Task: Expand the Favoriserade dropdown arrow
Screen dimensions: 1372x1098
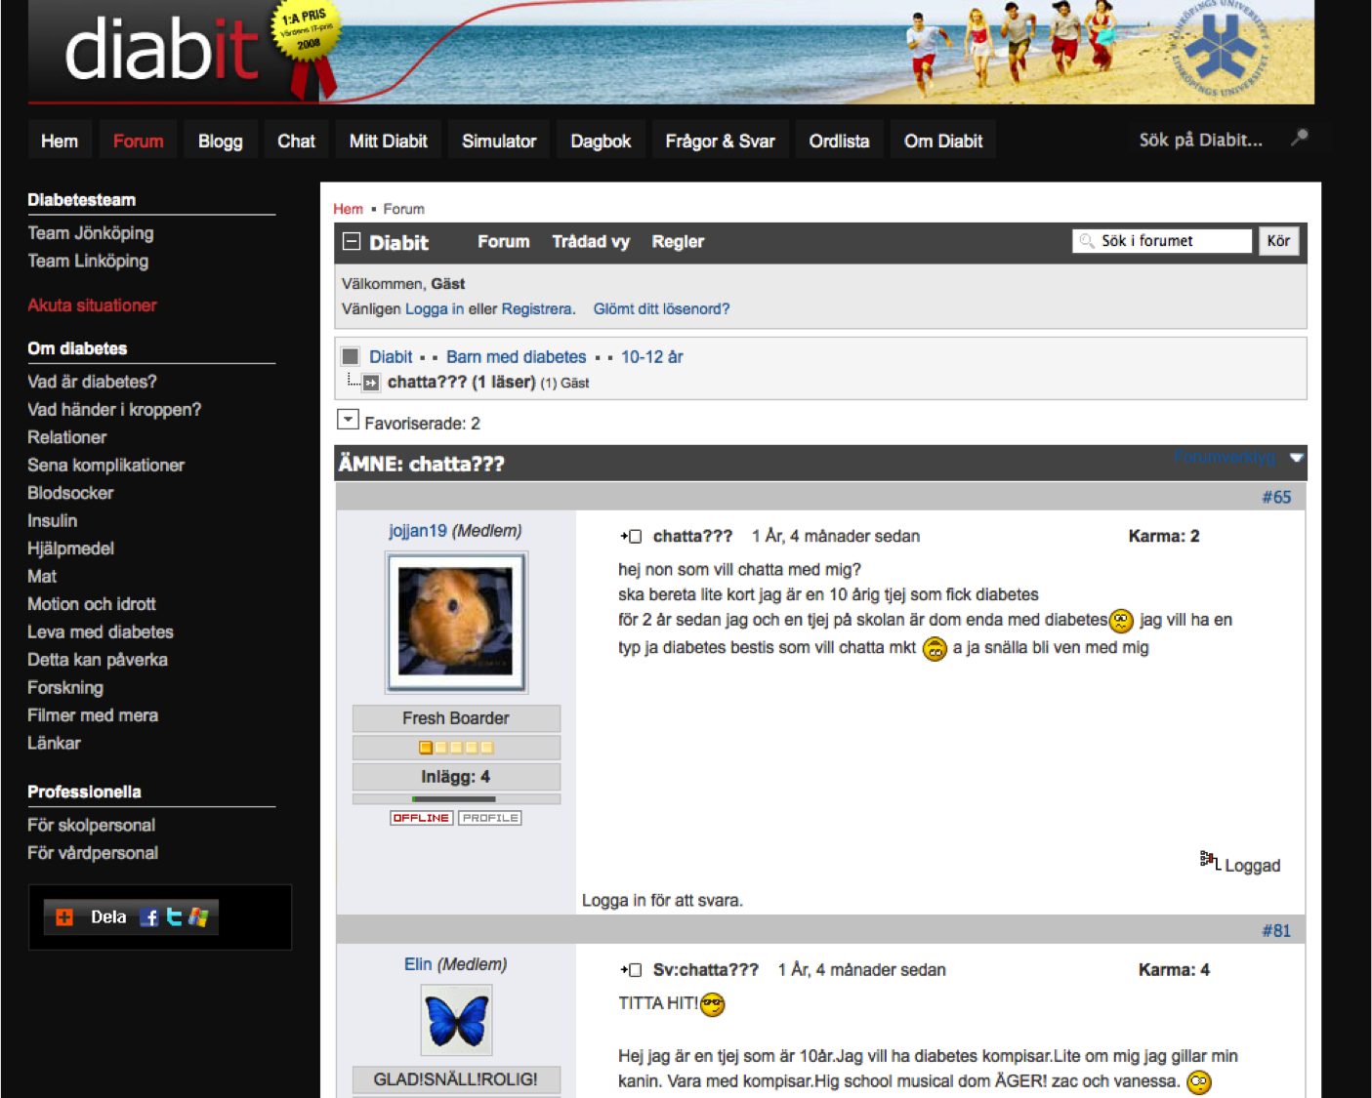Action: coord(348,420)
